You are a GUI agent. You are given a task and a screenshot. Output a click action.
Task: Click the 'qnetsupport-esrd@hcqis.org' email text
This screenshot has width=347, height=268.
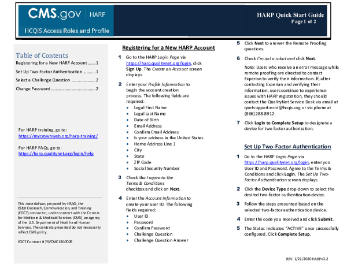pos(272,108)
